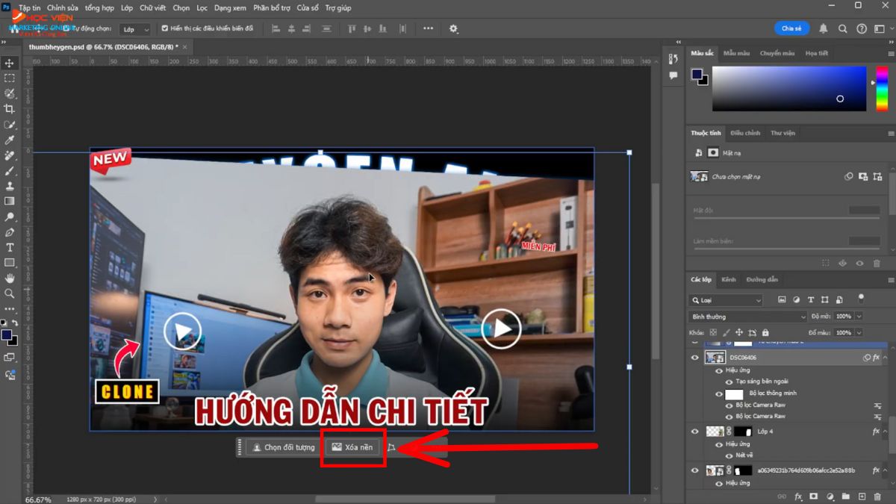Lock transparent pixels checkerboard icon
The image size is (896, 504).
[x=713, y=332]
